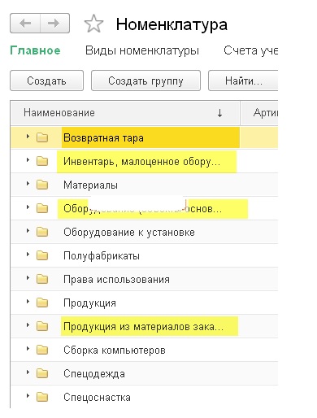Click the Права использования folder icon
Screen dimensions: 317x418
pyautogui.click(x=42, y=279)
